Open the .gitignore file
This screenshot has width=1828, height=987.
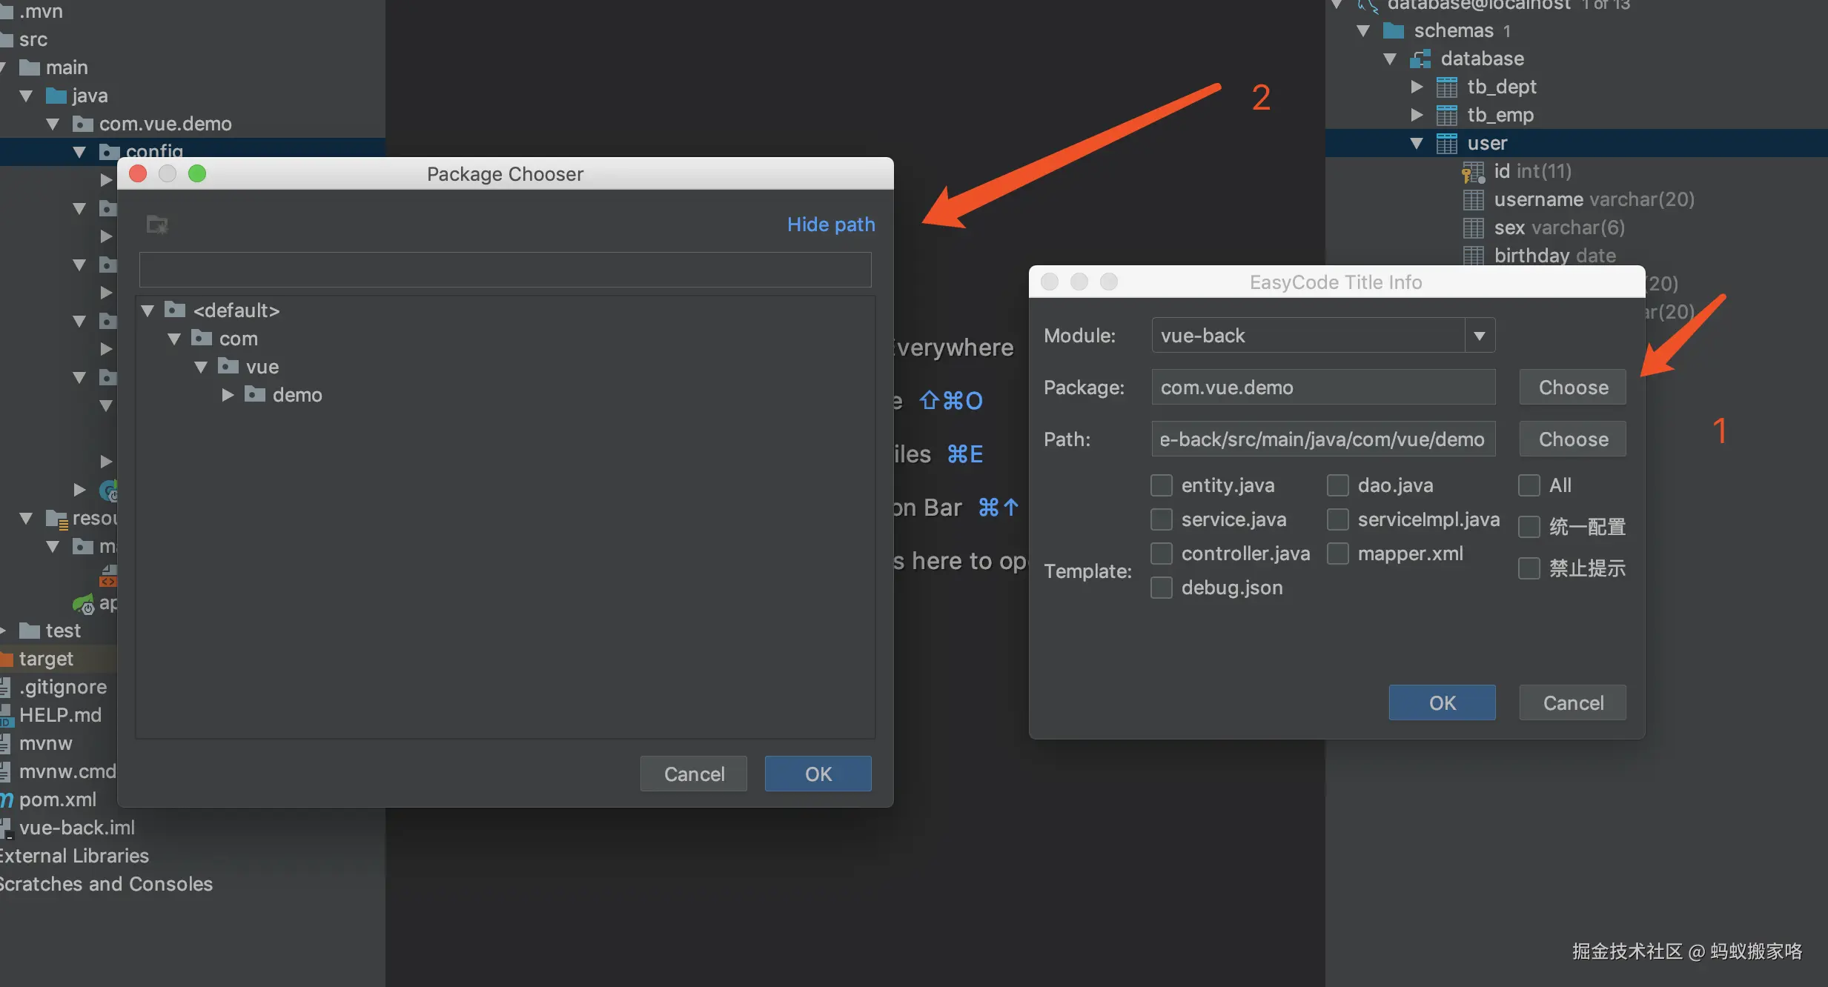click(x=63, y=687)
